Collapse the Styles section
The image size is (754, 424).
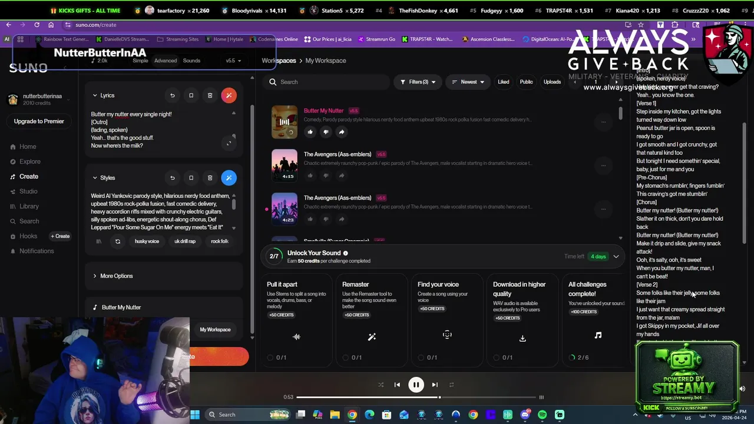(x=95, y=178)
